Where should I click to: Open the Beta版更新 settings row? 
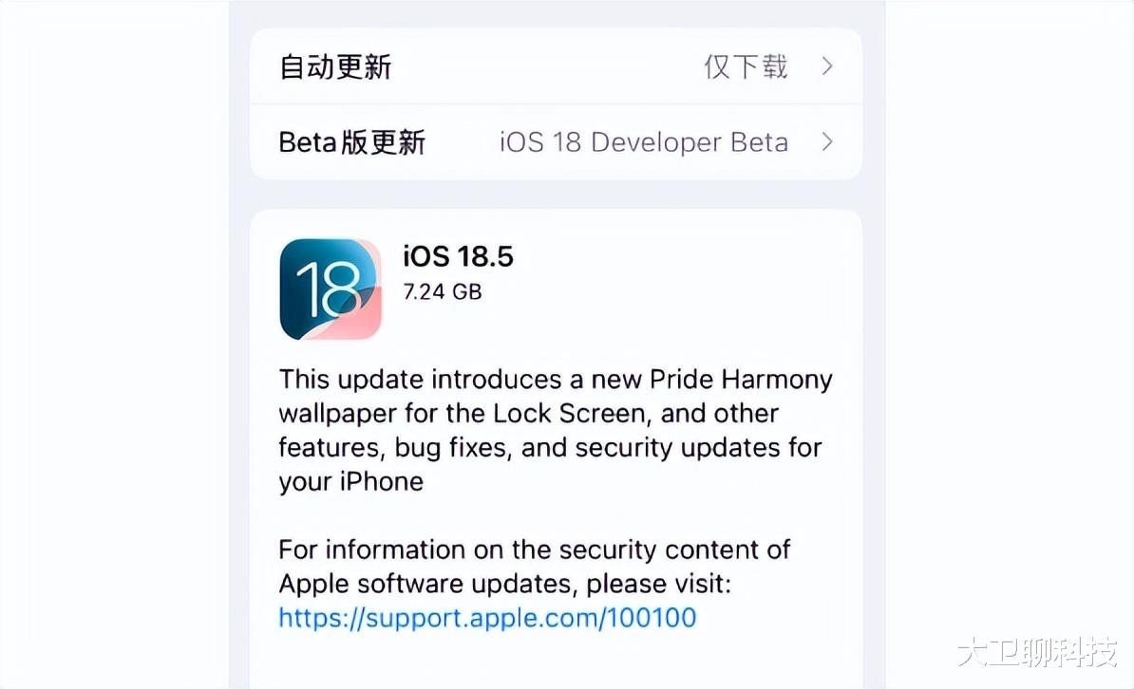click(556, 142)
